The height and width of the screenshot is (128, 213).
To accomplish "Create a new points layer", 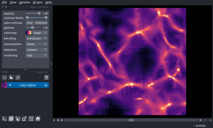I will pos(5,77).
